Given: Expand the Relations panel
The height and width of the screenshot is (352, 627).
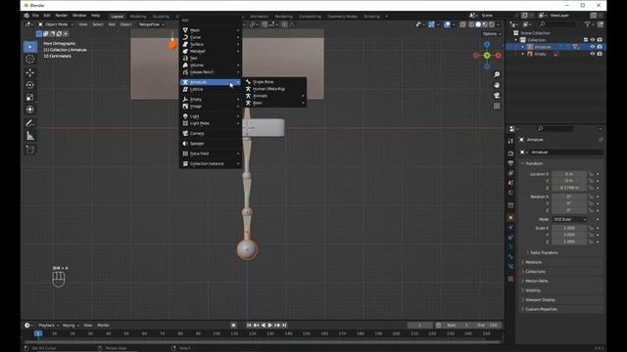Looking at the screenshot, I should pyautogui.click(x=533, y=262).
